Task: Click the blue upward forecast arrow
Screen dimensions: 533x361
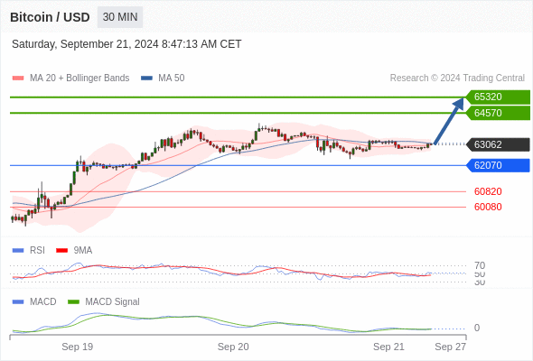Action: click(x=449, y=121)
